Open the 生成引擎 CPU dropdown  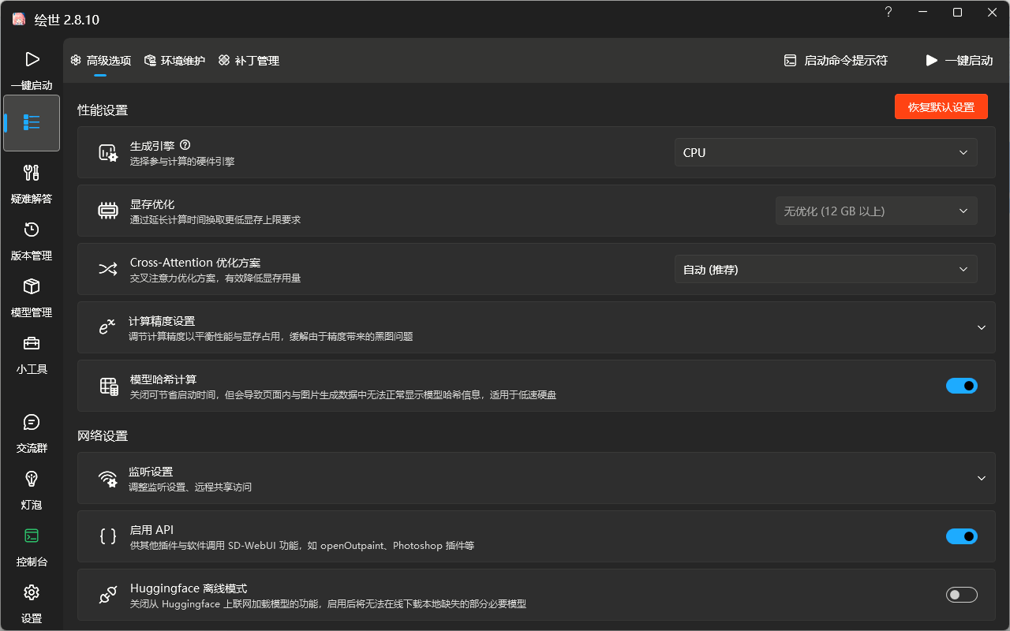825,152
